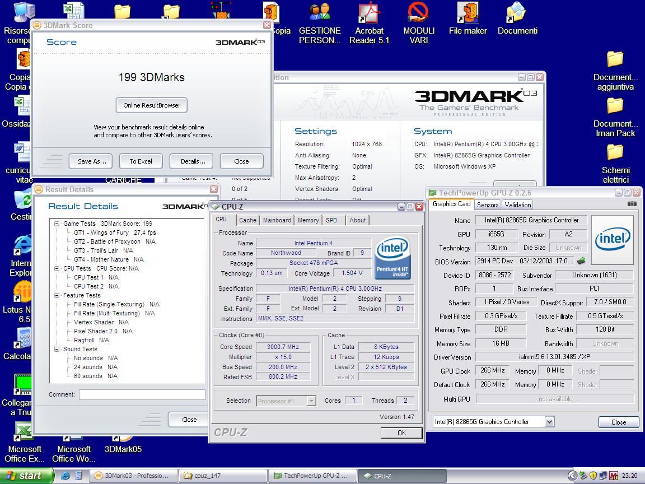Click Internet Explorer quick launch icon

pyautogui.click(x=66, y=476)
